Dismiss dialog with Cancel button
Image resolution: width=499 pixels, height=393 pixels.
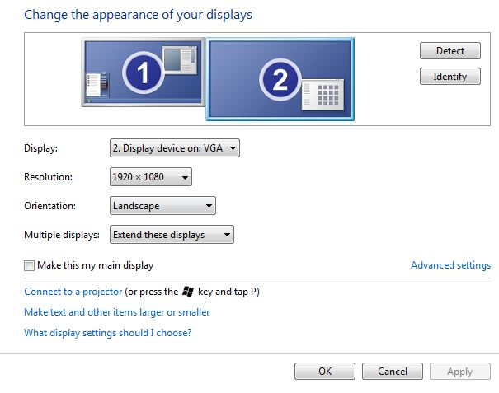[x=393, y=372]
